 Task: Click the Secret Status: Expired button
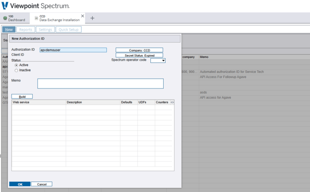[139, 56]
